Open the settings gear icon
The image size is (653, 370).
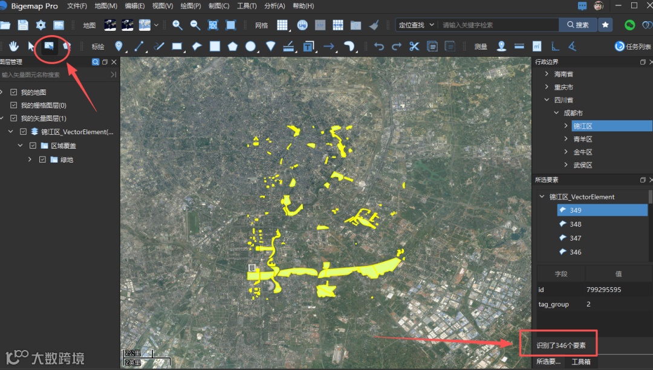(x=41, y=25)
